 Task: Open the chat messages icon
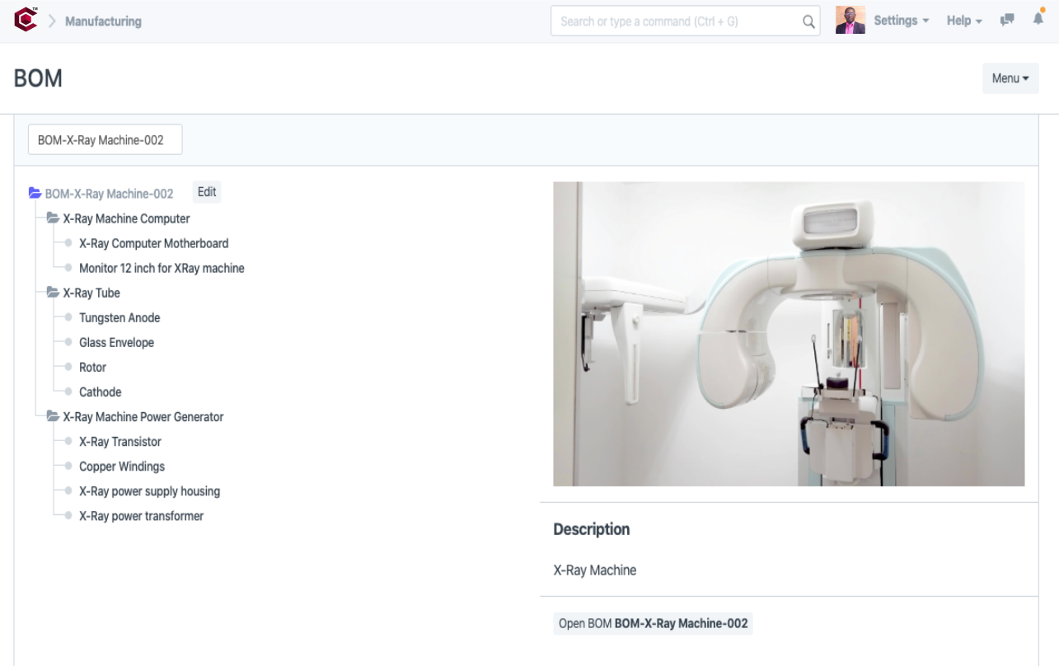point(1006,21)
